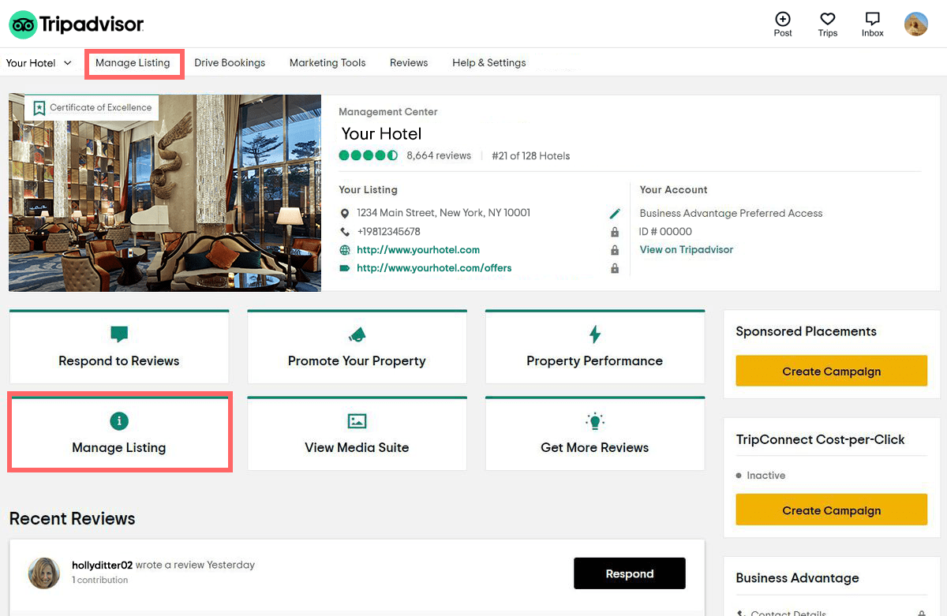Click the Get More Reviews lightbulb icon
Screen dimensions: 947x616
point(595,420)
